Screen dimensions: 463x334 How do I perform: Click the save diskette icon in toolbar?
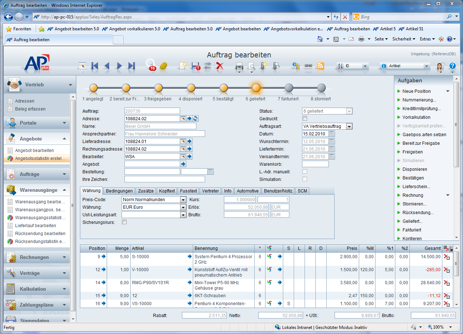point(196,66)
